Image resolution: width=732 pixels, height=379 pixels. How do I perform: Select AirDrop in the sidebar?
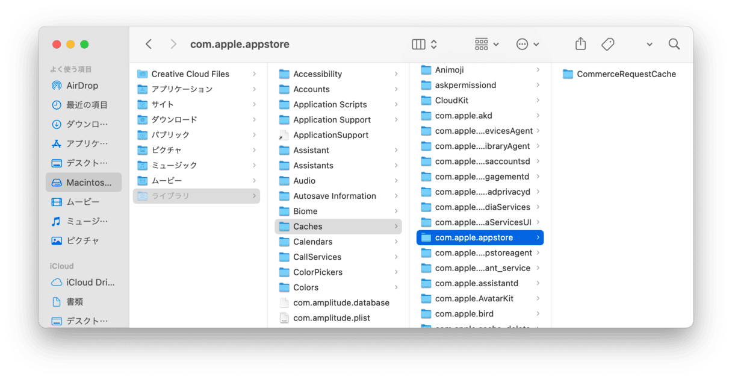[84, 86]
